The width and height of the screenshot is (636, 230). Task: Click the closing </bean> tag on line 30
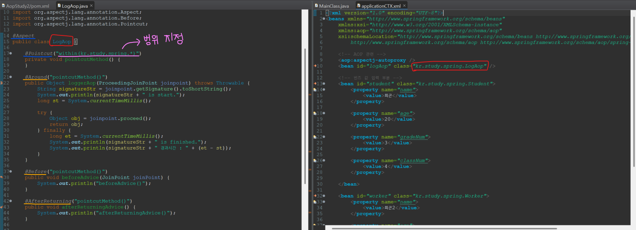(x=349, y=184)
